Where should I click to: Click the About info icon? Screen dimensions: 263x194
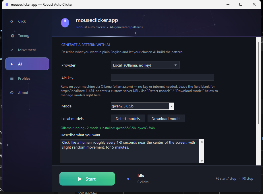12,93
